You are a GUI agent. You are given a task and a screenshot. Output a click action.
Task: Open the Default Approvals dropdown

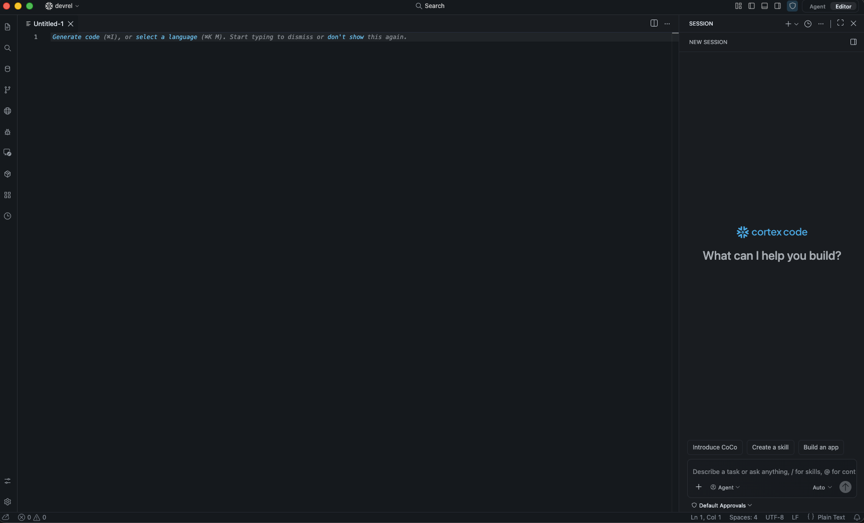722,505
